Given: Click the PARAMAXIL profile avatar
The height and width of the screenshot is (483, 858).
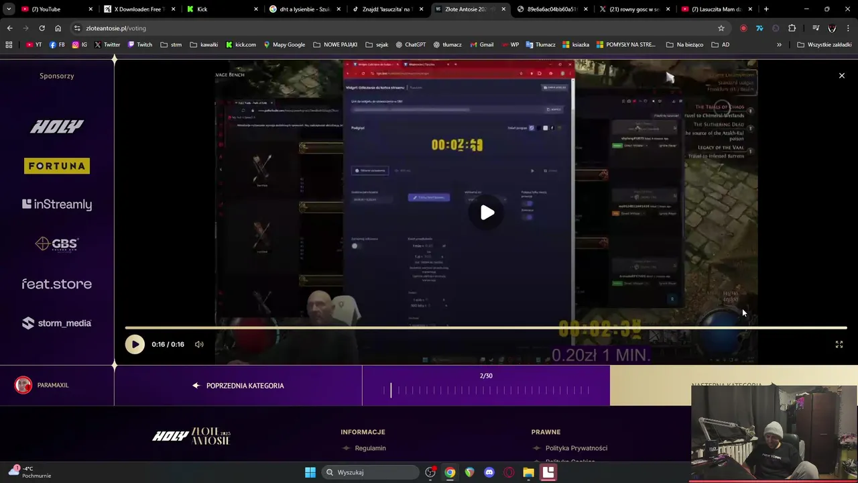Looking at the screenshot, I should coord(23,385).
